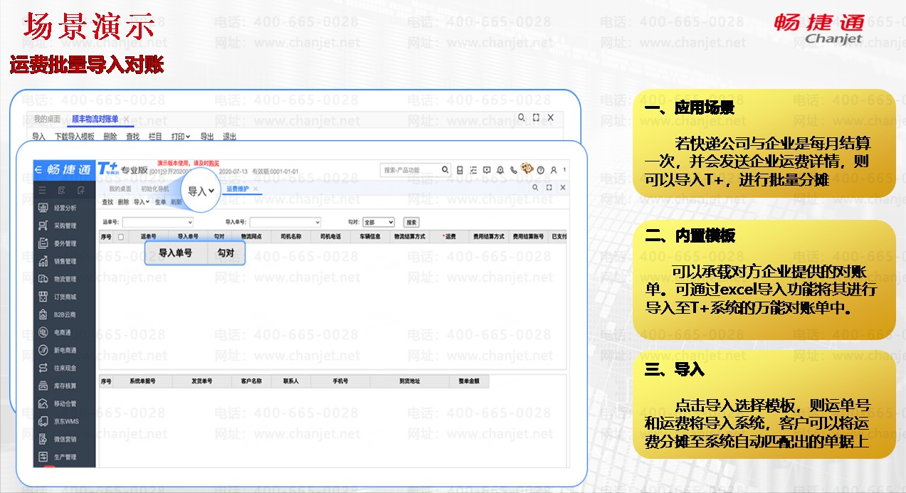Image resolution: width=906 pixels, height=493 pixels.
Task: Click the 司机电话 column header
Action: click(x=330, y=236)
